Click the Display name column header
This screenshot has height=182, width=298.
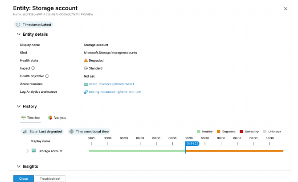click(41, 141)
